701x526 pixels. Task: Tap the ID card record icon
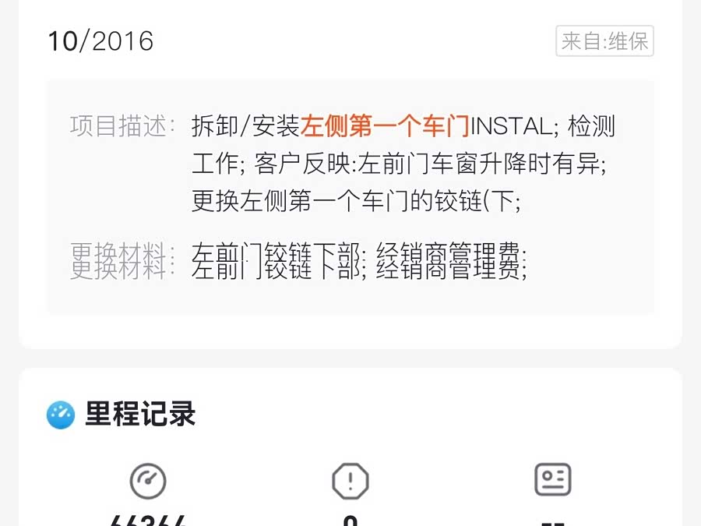(553, 479)
